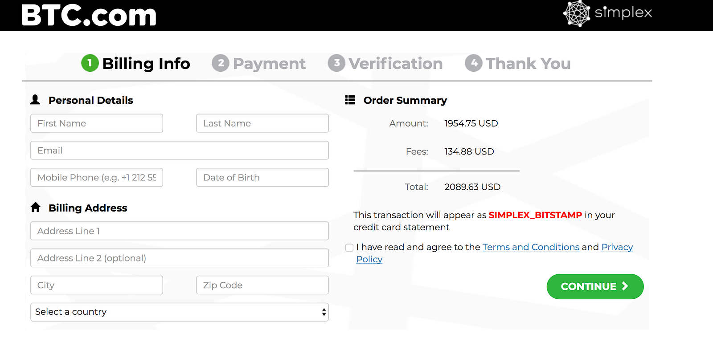Open the Select a country dropdown

[179, 312]
